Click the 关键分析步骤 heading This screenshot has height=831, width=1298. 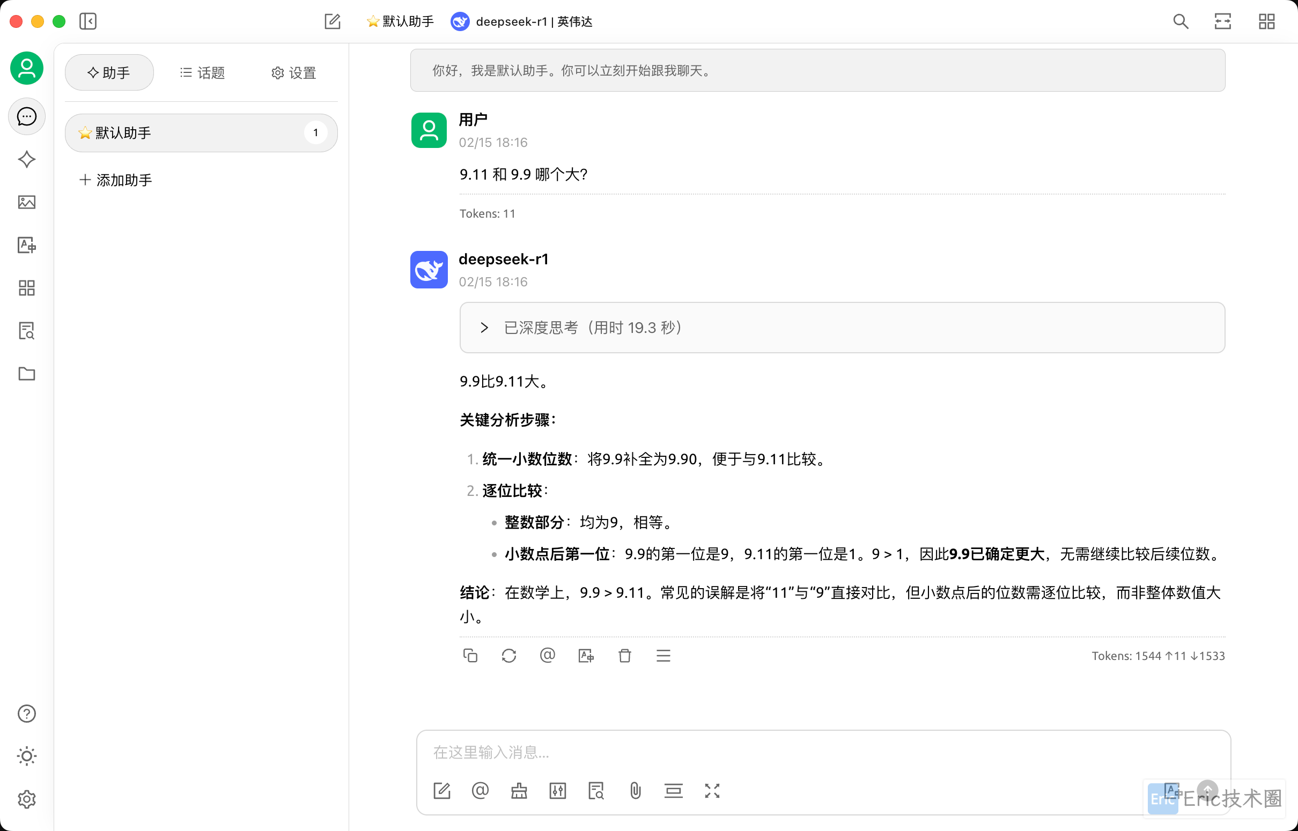[x=508, y=420]
